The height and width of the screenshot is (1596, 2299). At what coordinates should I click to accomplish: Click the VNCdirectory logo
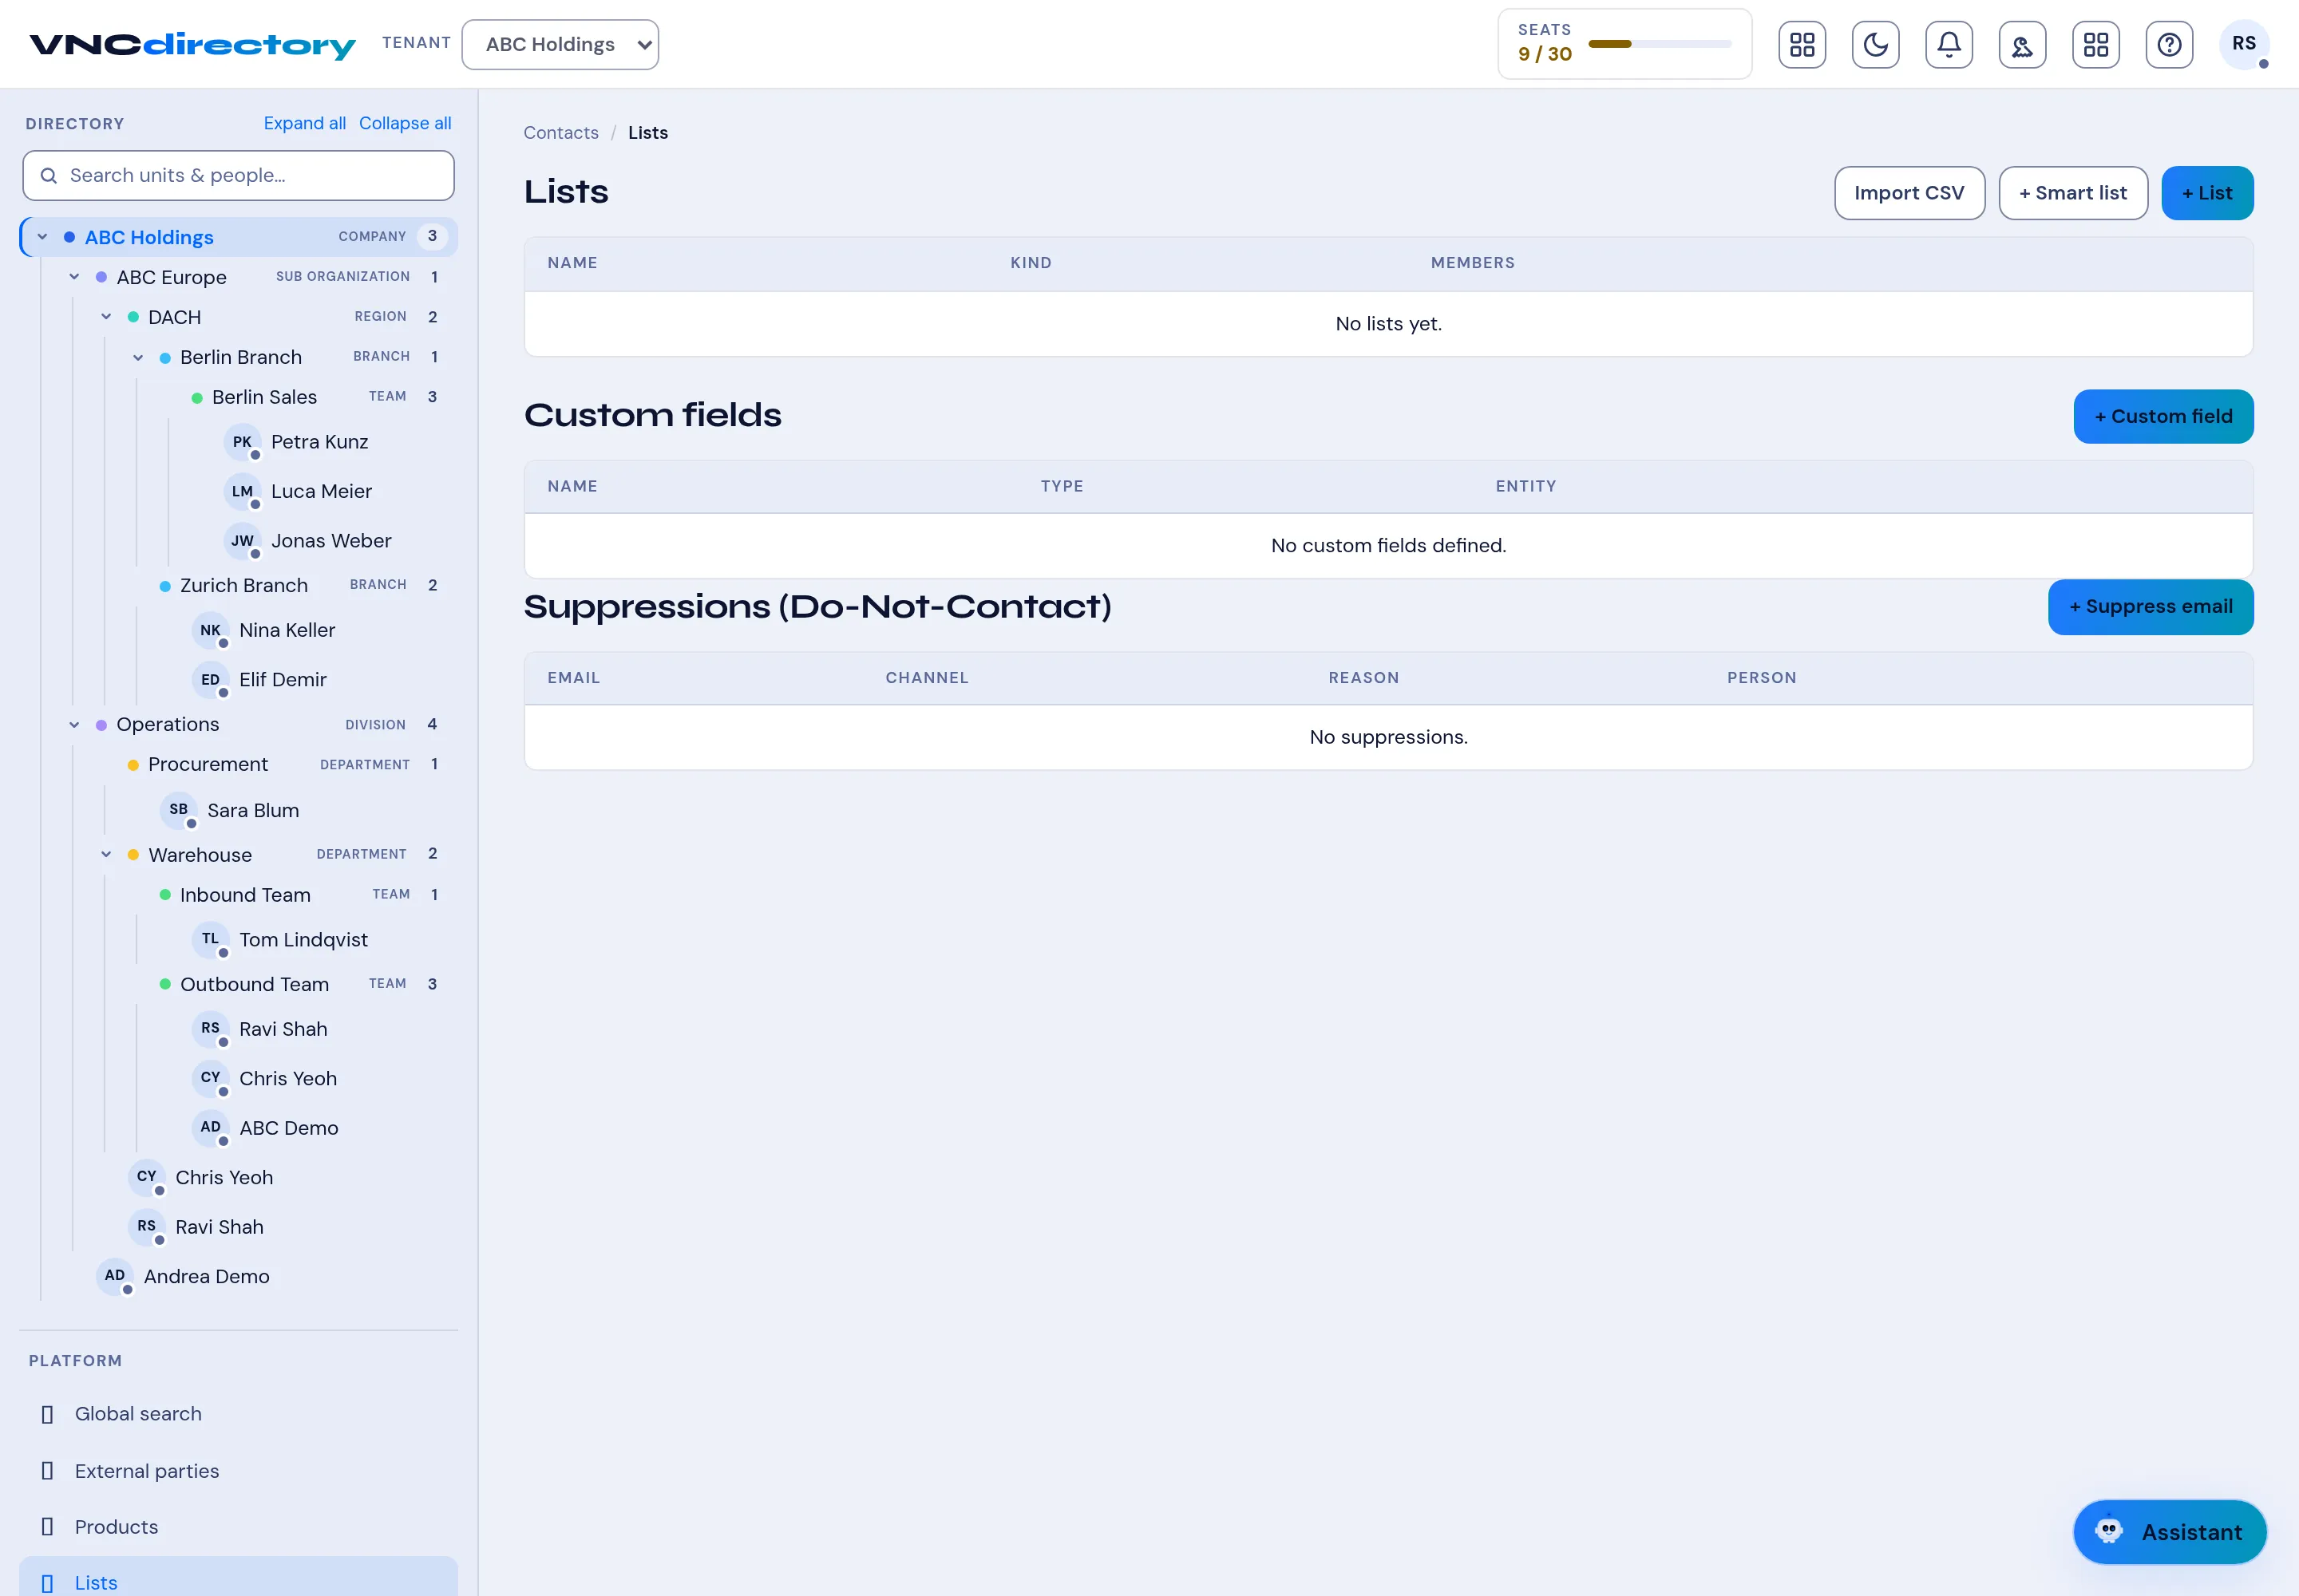coord(192,45)
